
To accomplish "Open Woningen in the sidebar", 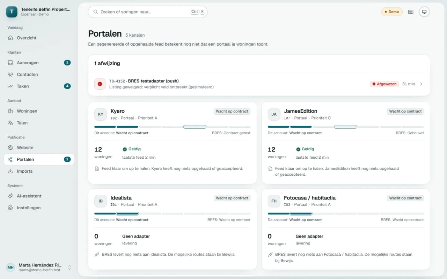I will [39, 111].
